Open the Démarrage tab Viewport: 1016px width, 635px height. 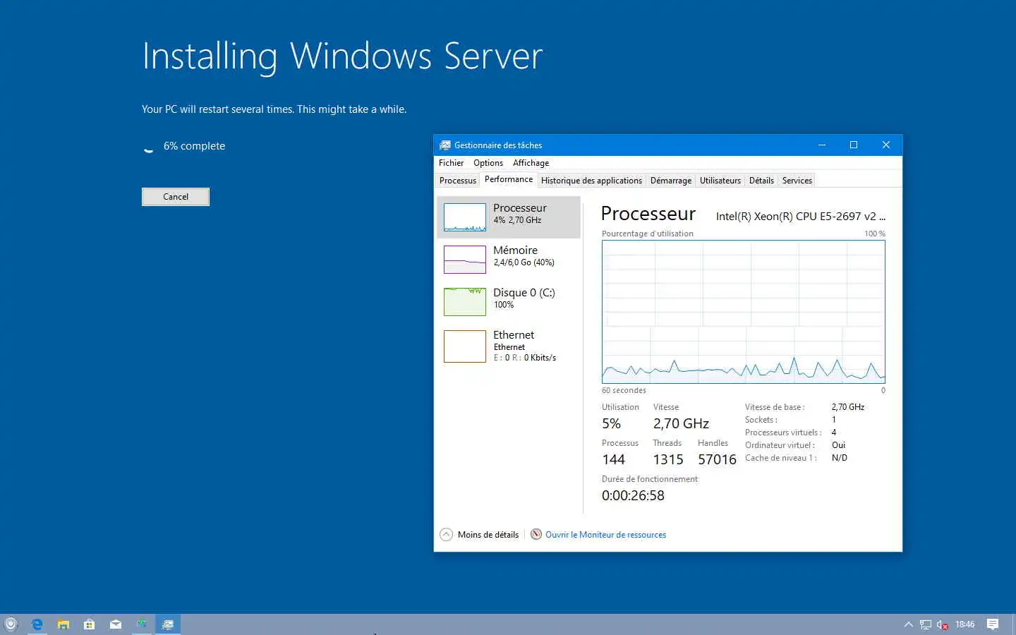pos(671,181)
